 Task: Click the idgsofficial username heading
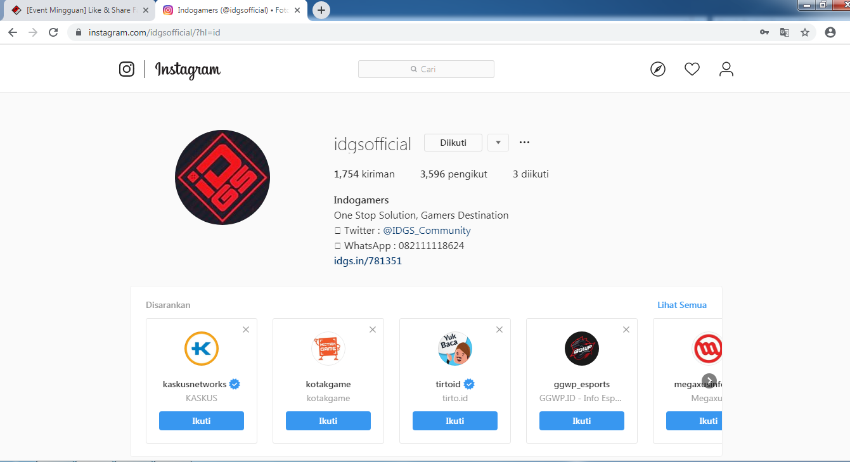click(373, 144)
